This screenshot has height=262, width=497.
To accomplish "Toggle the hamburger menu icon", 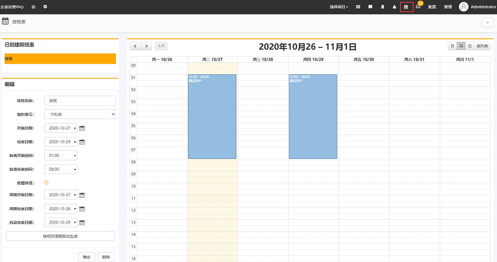I will tap(33, 7).
